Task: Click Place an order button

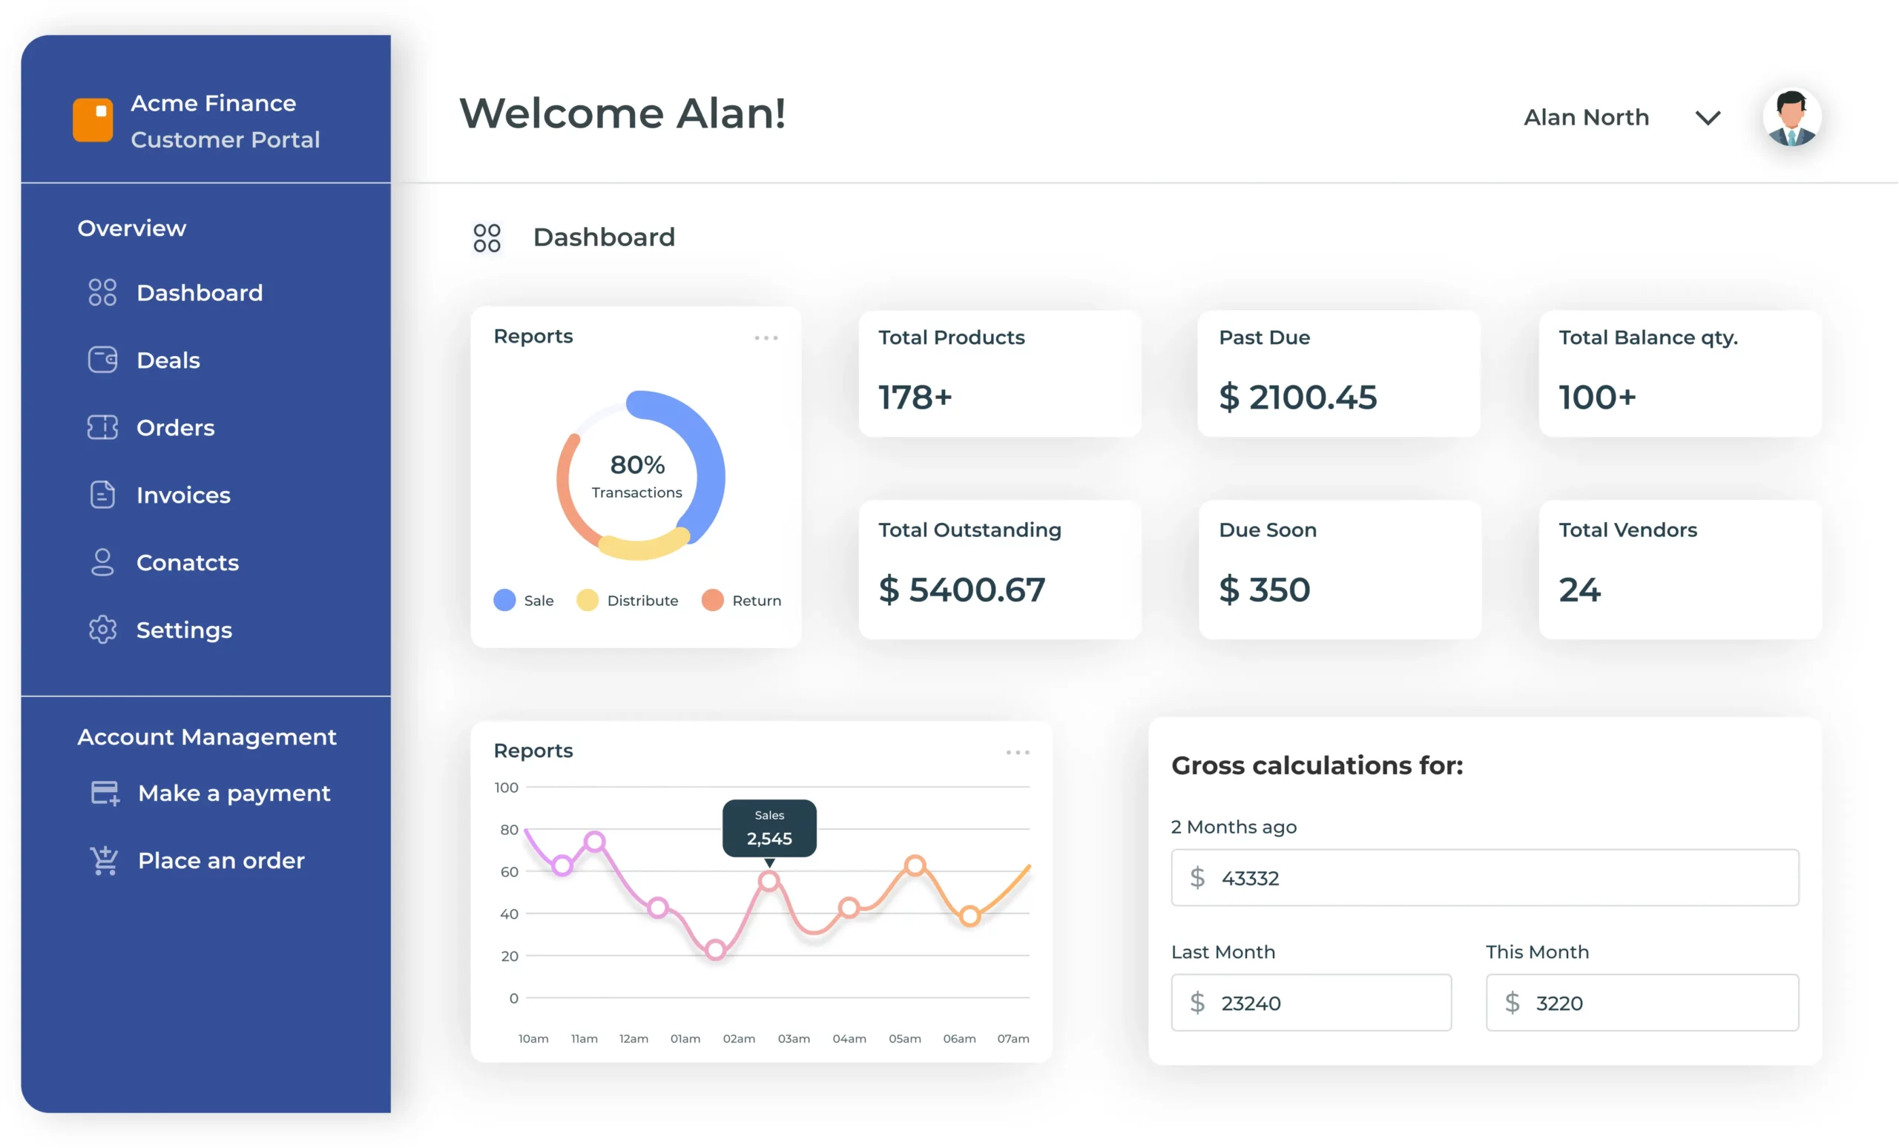Action: 221,861
